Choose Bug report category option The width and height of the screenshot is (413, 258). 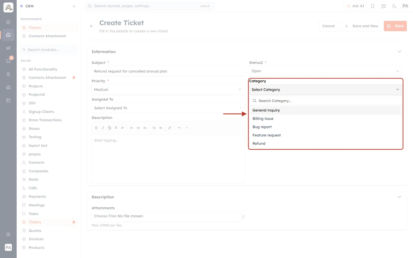click(326, 127)
